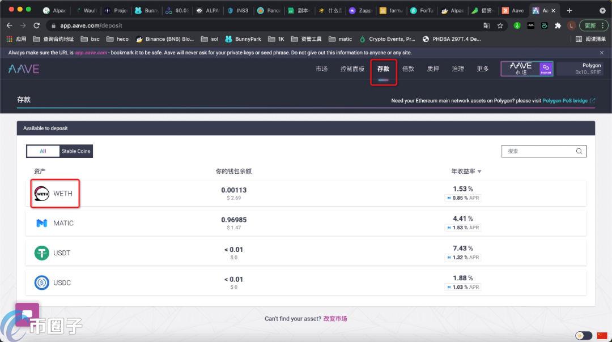Open the sol bookmarks folder

210,39
